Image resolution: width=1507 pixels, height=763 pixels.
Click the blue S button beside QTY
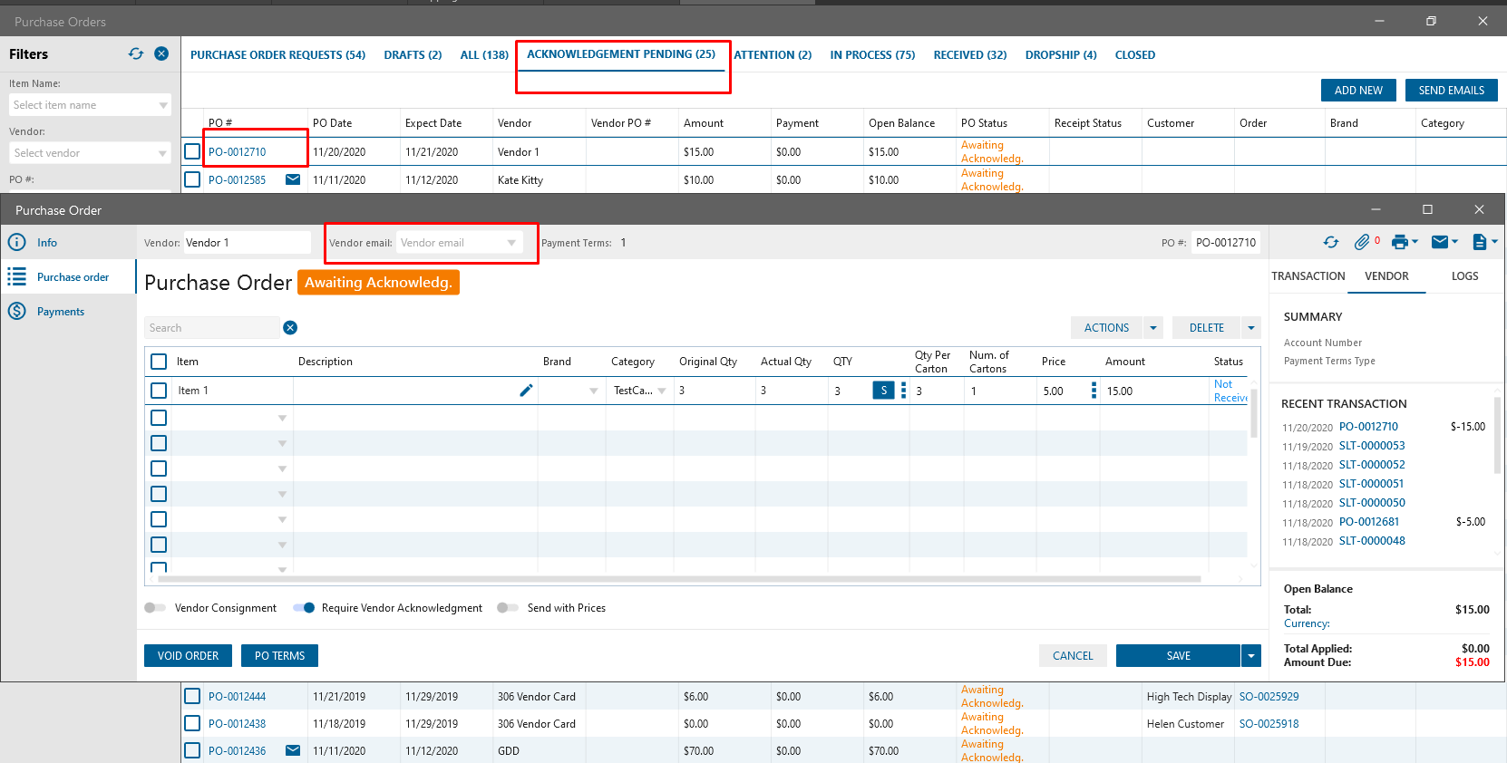[x=883, y=391]
